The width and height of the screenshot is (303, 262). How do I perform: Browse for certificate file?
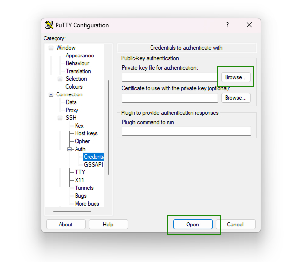point(236,98)
